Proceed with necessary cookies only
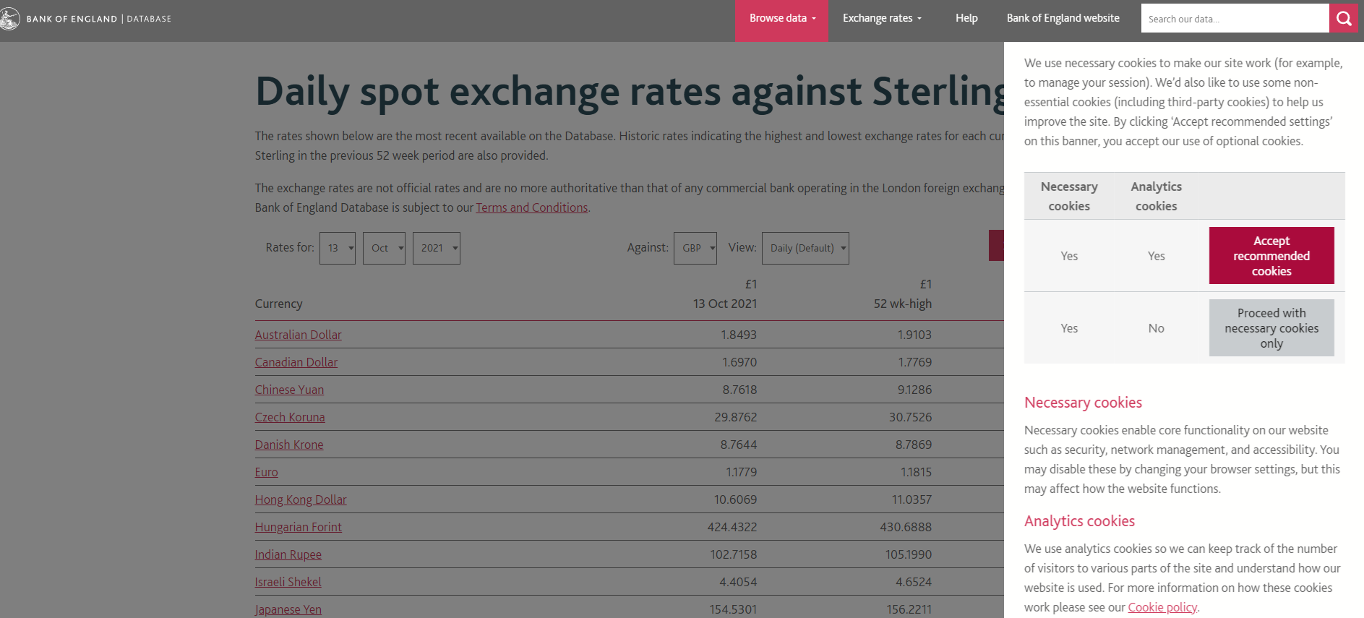This screenshot has height=618, width=1364. tap(1271, 328)
